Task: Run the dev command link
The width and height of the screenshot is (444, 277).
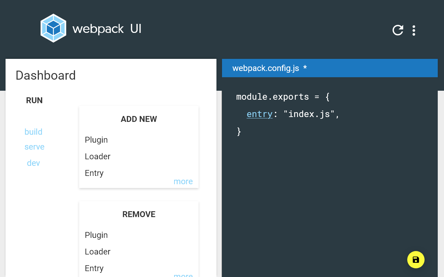Action: pos(33,163)
